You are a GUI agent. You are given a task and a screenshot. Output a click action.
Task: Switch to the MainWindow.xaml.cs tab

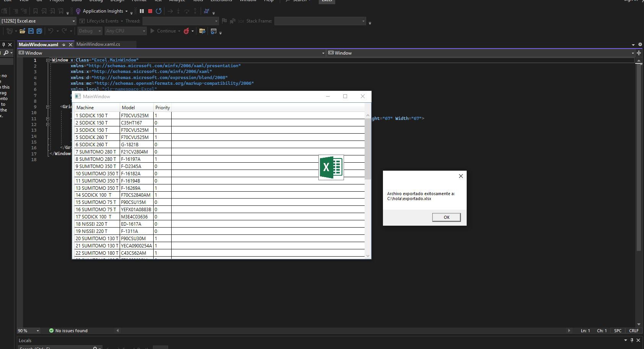[x=98, y=44]
